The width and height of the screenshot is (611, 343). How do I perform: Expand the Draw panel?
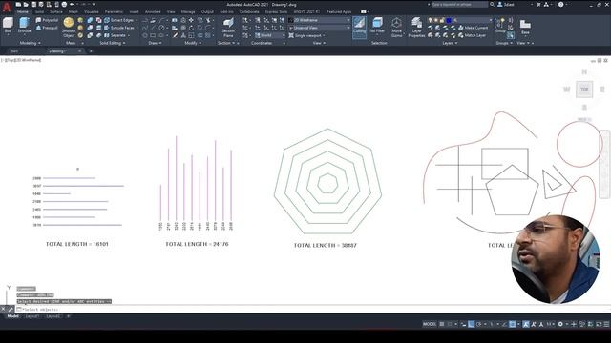coord(155,43)
